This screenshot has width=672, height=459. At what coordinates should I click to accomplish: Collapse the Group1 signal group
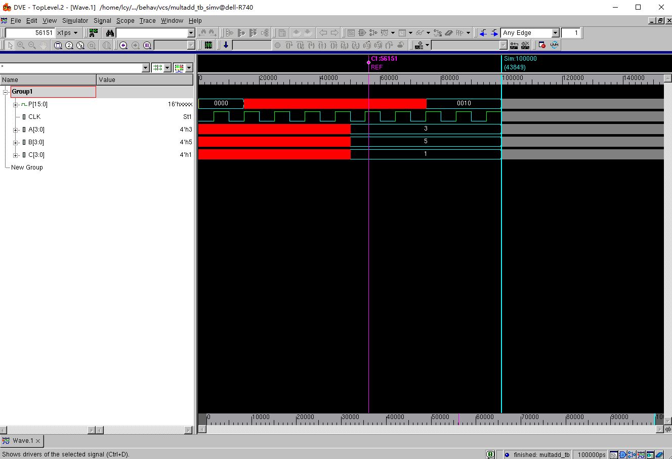(5, 92)
